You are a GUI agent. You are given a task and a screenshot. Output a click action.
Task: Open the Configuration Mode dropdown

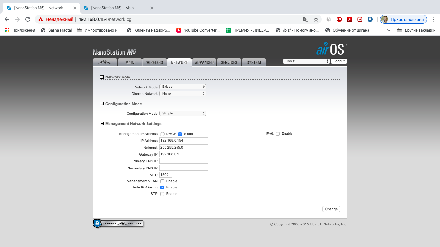[183, 114]
